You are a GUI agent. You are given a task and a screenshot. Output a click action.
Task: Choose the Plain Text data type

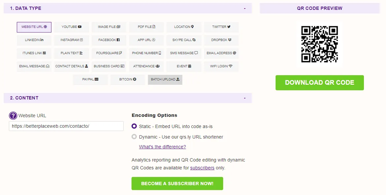pos(72,53)
